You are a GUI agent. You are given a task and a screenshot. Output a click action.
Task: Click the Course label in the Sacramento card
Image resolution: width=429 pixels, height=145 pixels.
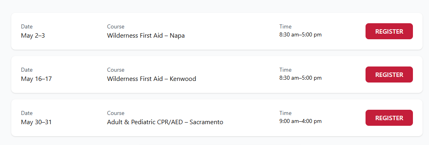(116, 113)
